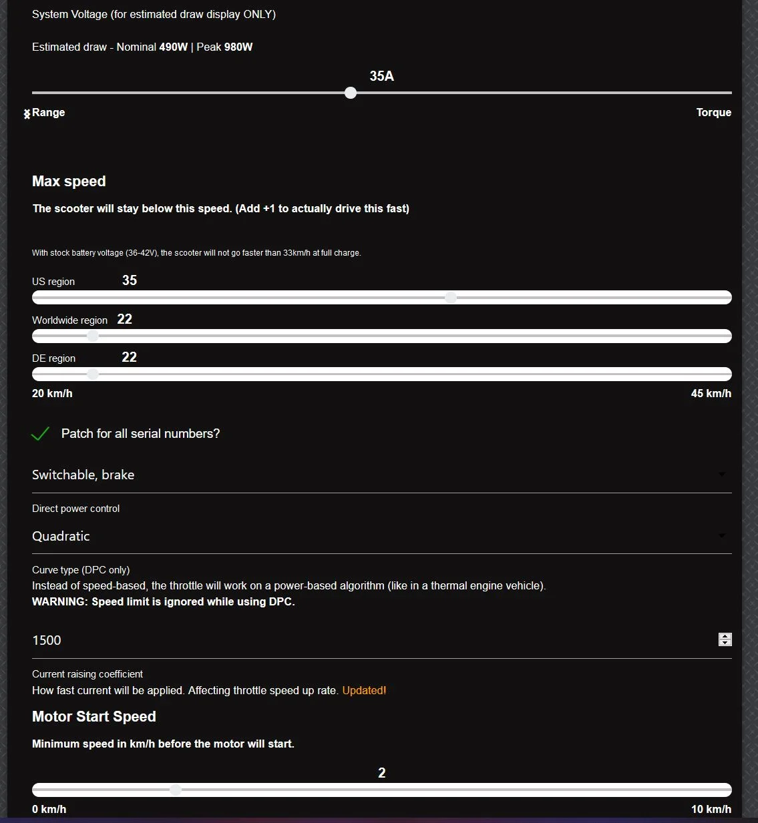Image resolution: width=758 pixels, height=823 pixels.
Task: Open the "Switchable, brake" dropdown
Action: (374, 475)
